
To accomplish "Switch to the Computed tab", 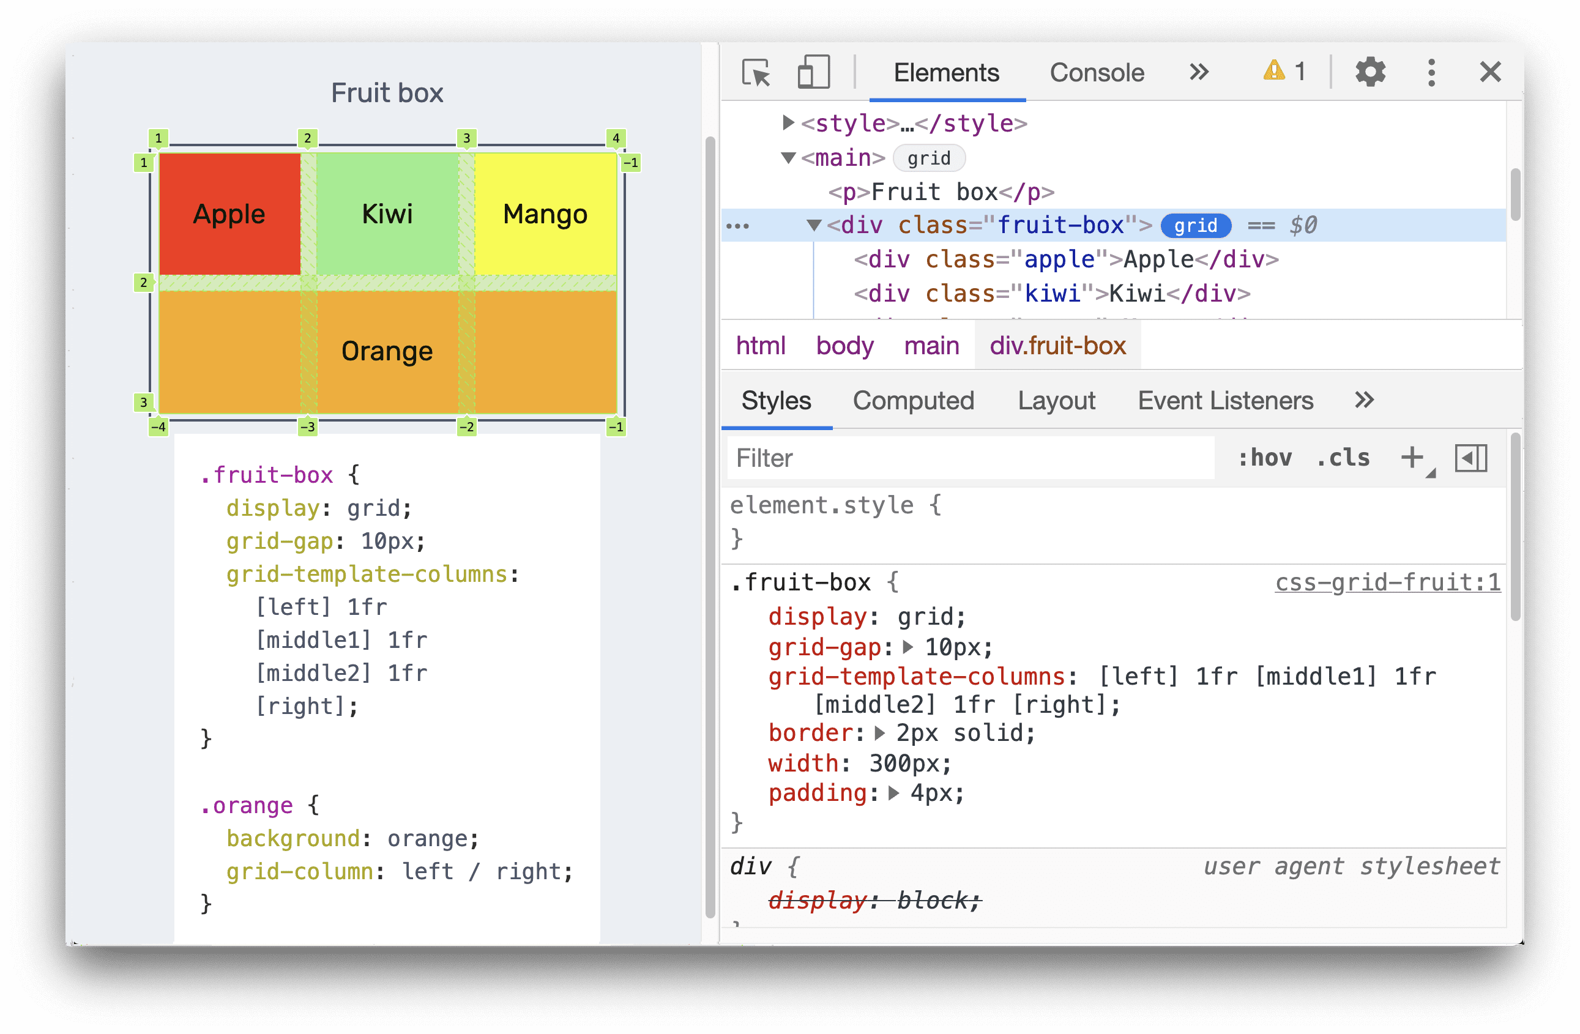I will [913, 400].
